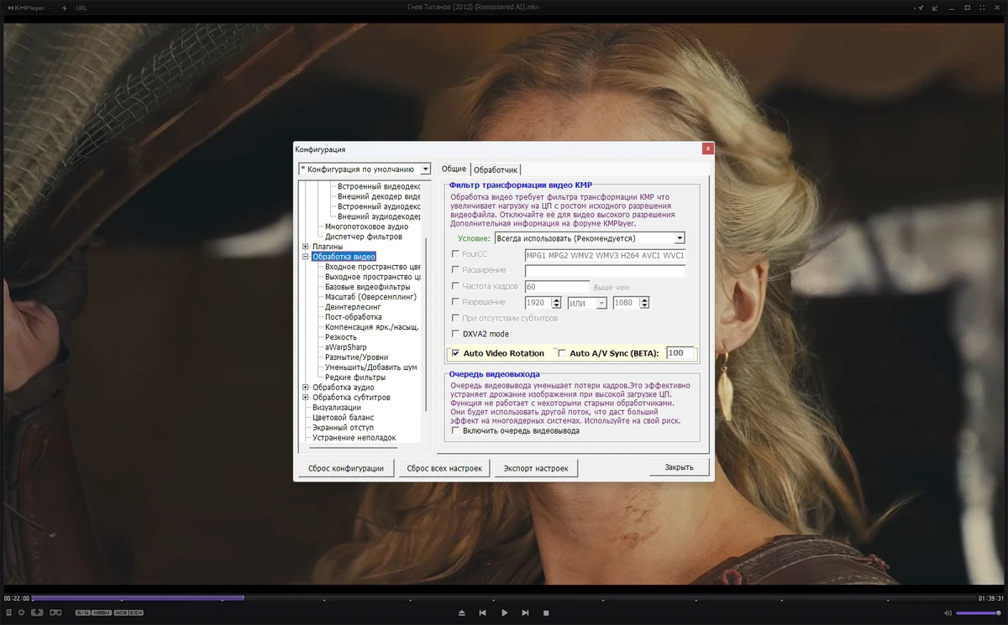The height and width of the screenshot is (625, 1008).
Task: Enable Auto A/V Sync (BETA) checkbox
Action: pos(563,353)
